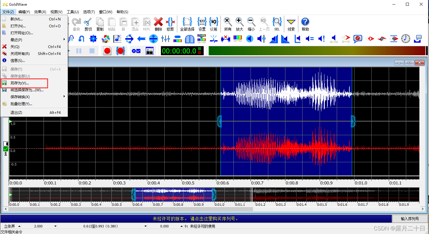The height and width of the screenshot is (234, 429).
Task: Click the Trim (修剪) toolbar icon
Action: tap(170, 24)
